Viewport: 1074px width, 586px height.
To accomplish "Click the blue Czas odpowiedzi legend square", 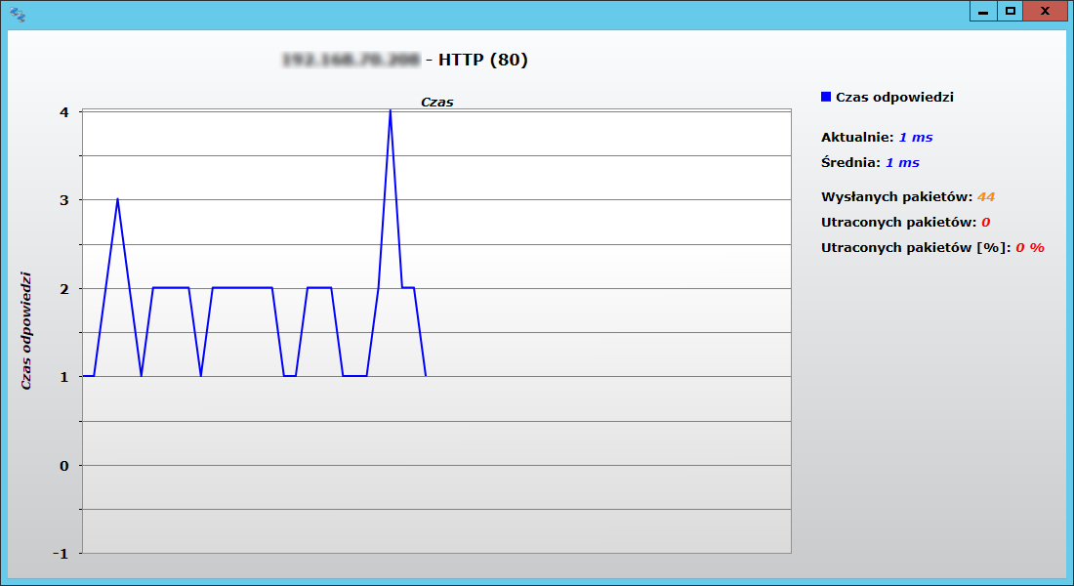I will pyautogui.click(x=826, y=97).
